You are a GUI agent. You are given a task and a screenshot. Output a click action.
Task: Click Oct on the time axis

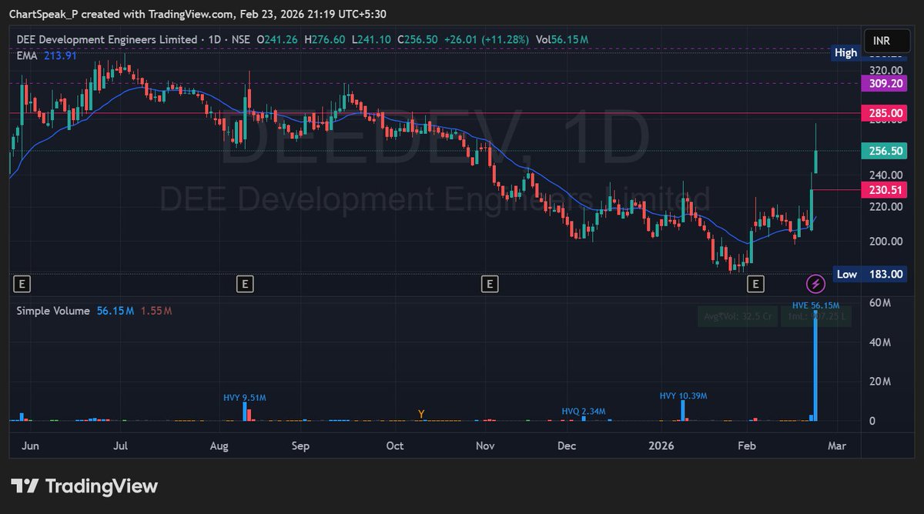pyautogui.click(x=395, y=446)
